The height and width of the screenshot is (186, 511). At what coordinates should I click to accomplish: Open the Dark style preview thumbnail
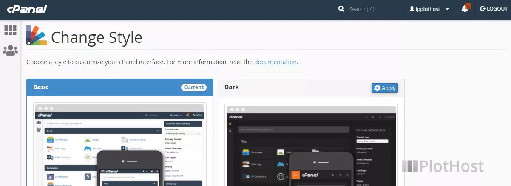(x=312, y=145)
